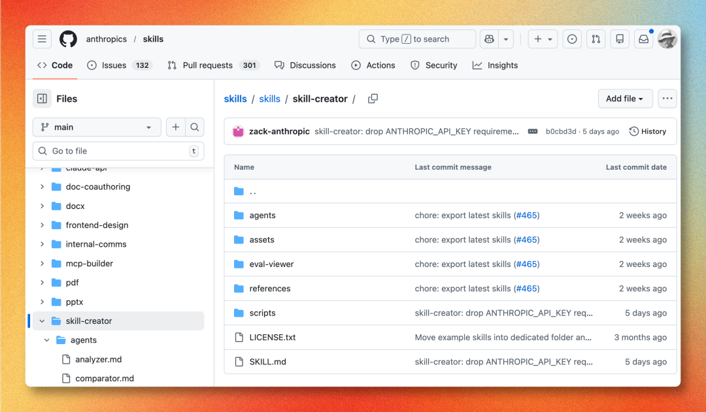
Task: Expand the frontend-design folder
Action: (42, 225)
